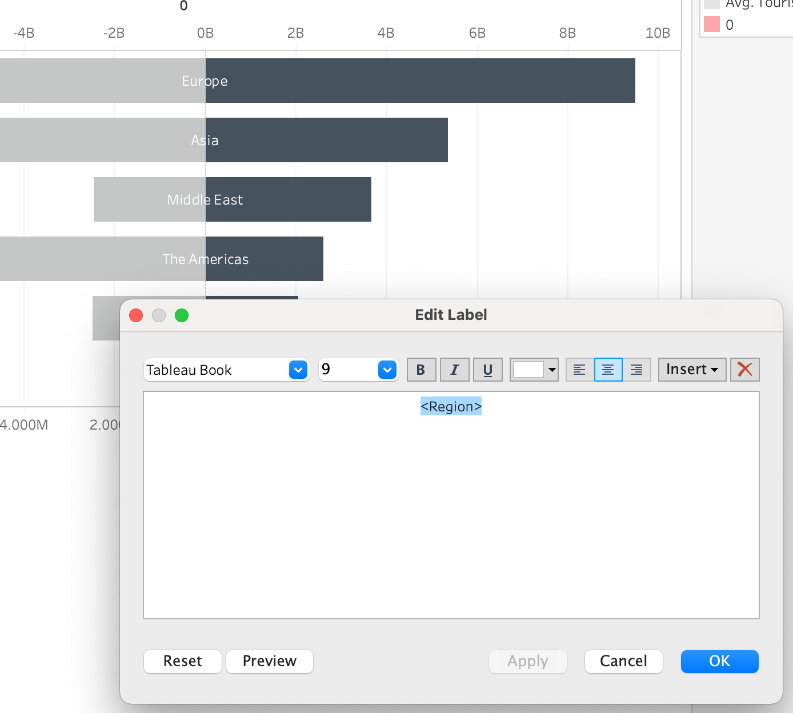Screen dimensions: 793x713
Task: Preview the edited label
Action: coord(269,661)
